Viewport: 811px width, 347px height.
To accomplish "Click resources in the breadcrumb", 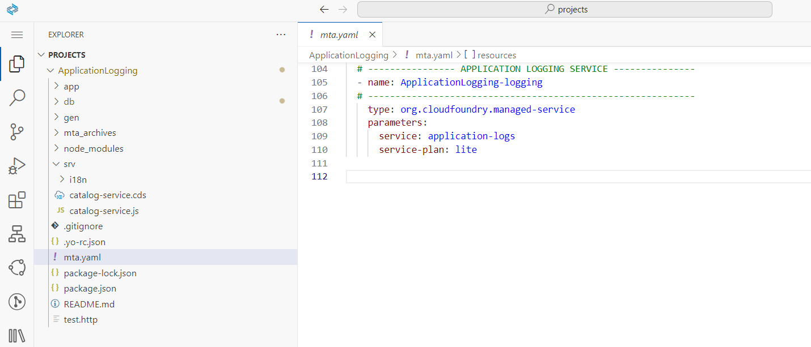I will tap(496, 55).
